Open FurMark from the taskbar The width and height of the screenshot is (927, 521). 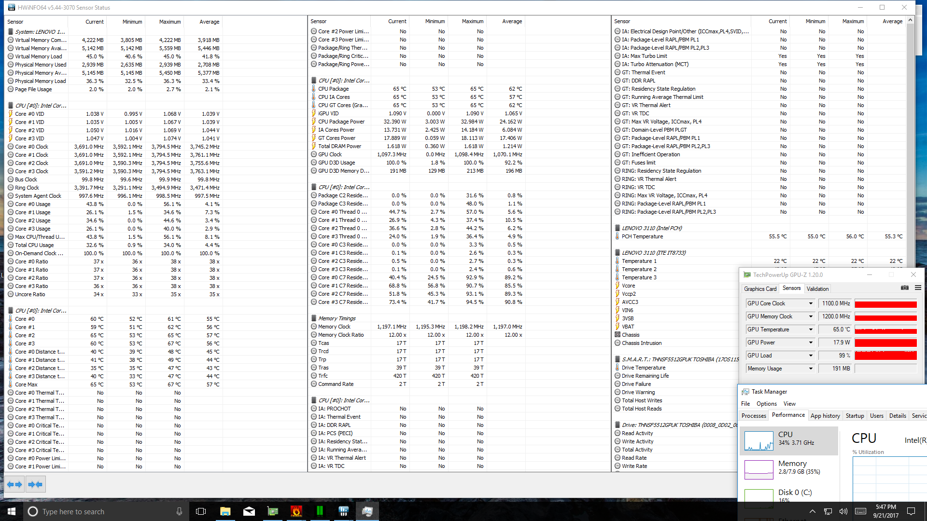coord(296,511)
